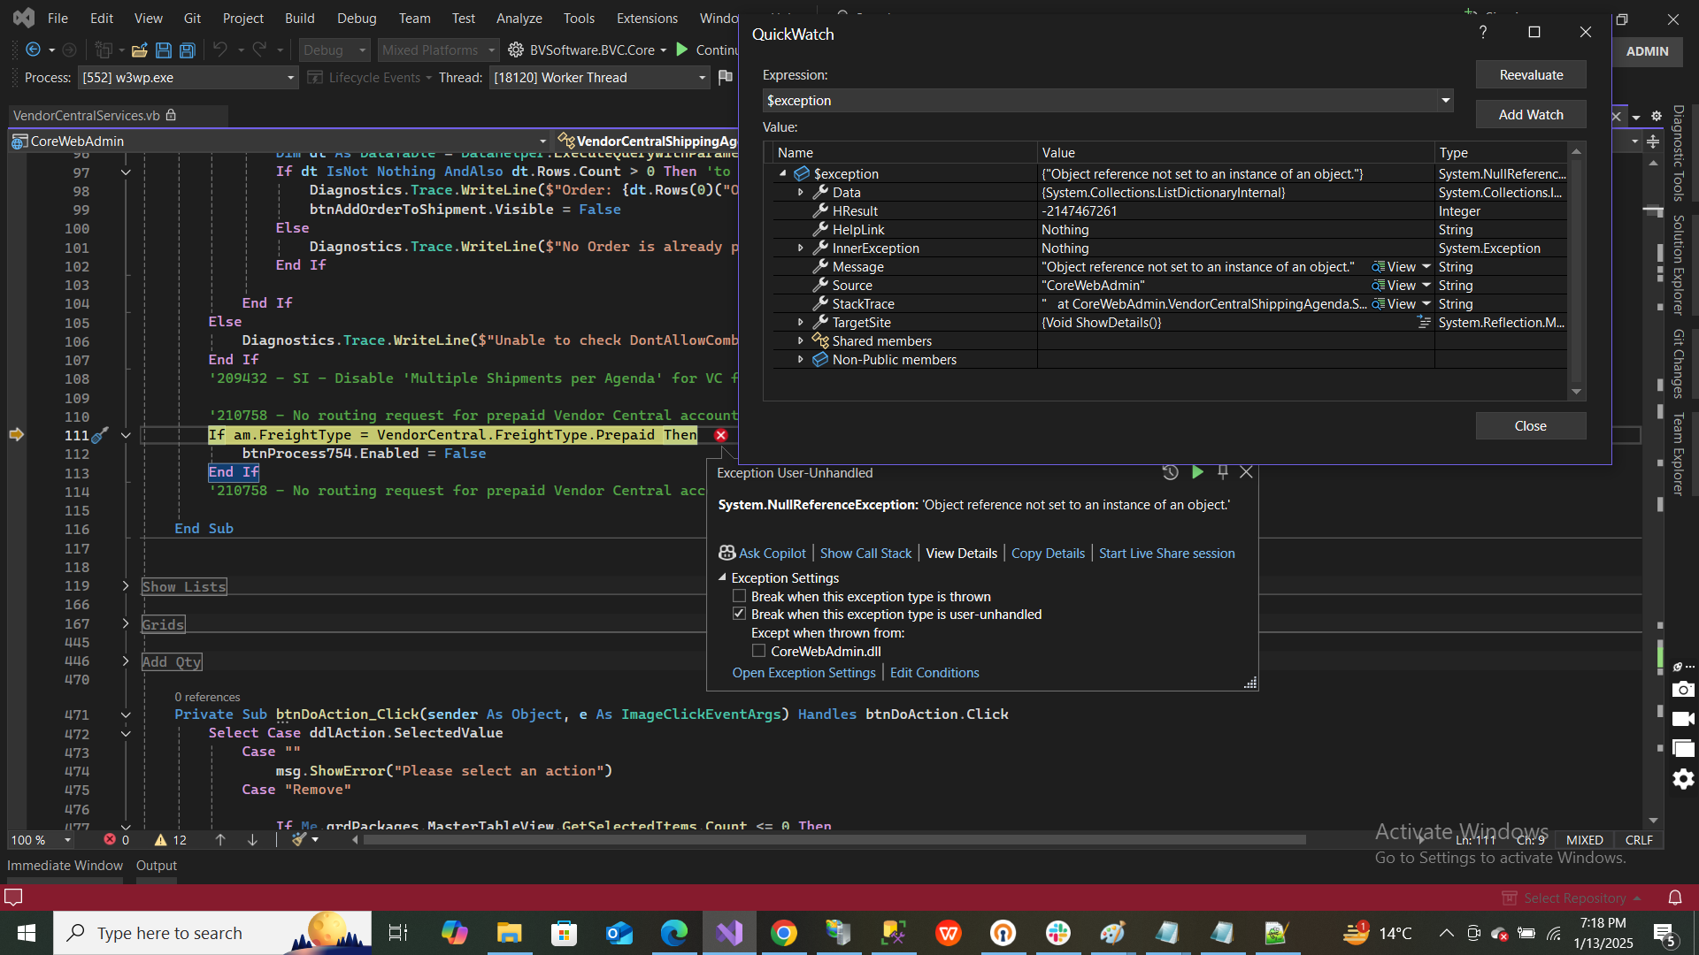Check the CoreWebAdmin.dll exception checkbox
This screenshot has height=955, width=1699.
click(759, 651)
